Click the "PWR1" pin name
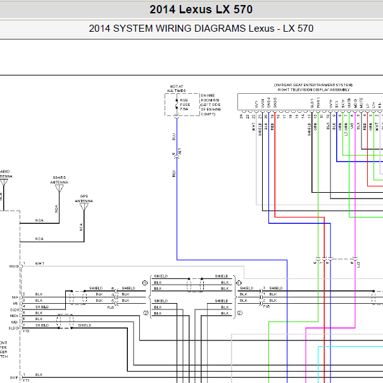This screenshot has height=383, width=383. tap(318, 103)
